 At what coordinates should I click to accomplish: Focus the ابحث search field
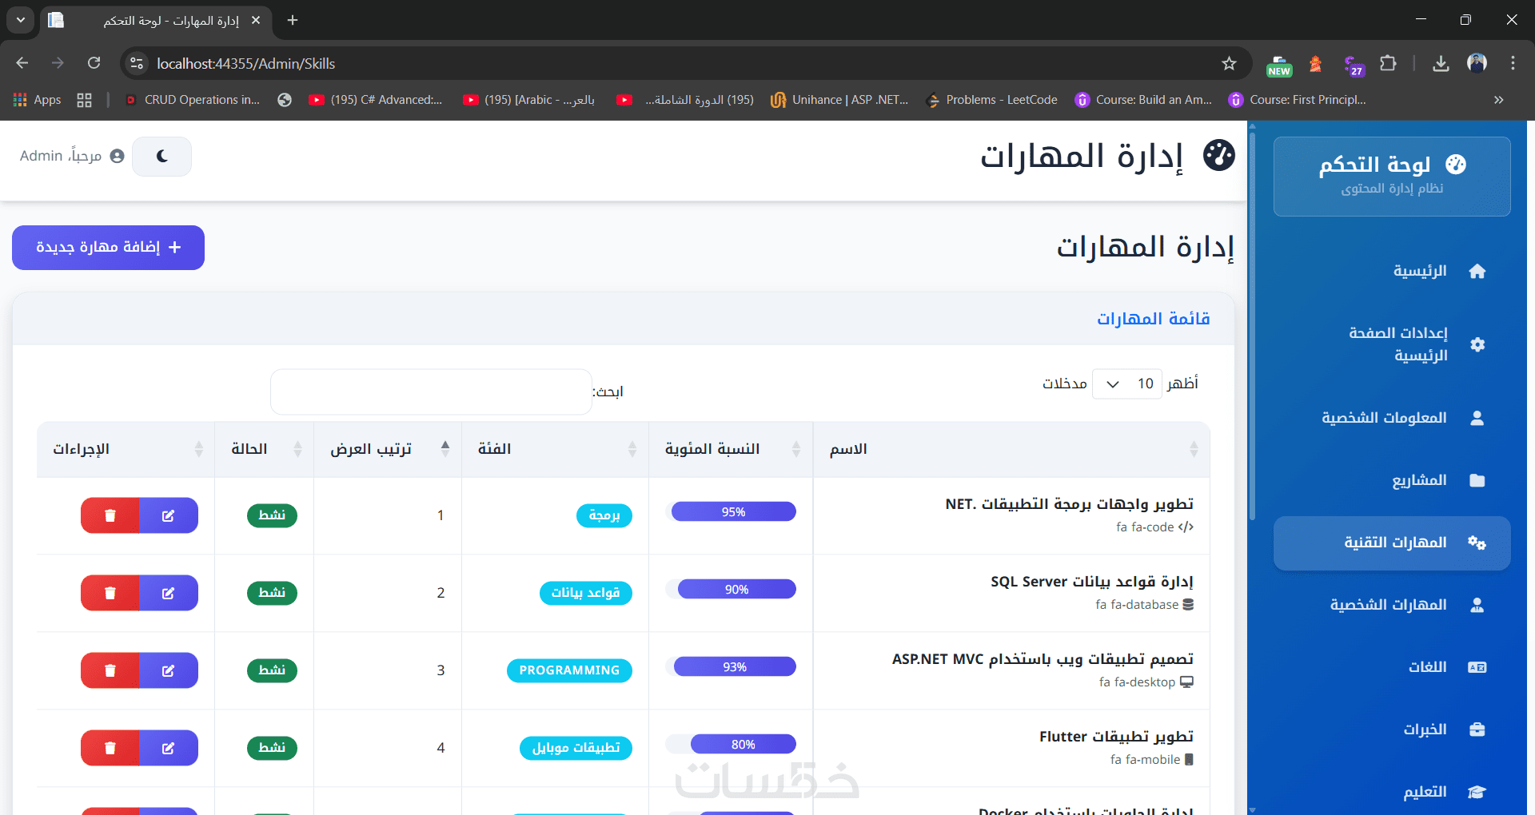(431, 392)
